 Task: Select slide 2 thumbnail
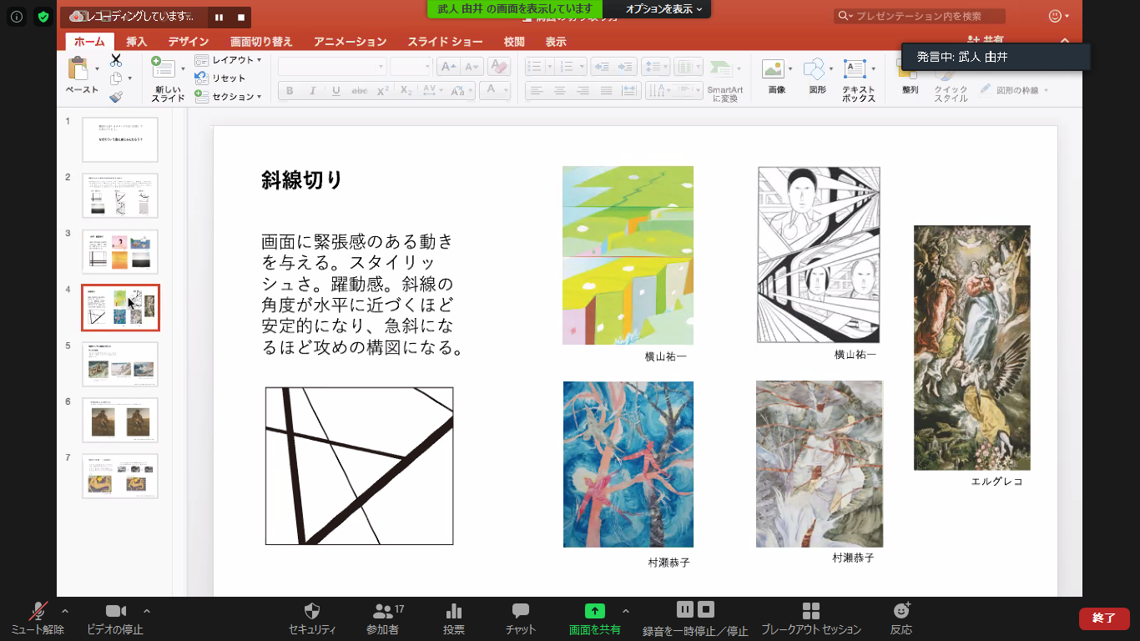[120, 195]
